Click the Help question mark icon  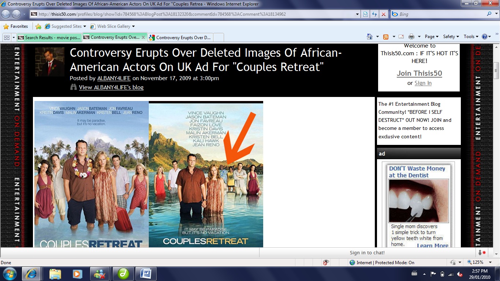(x=485, y=37)
